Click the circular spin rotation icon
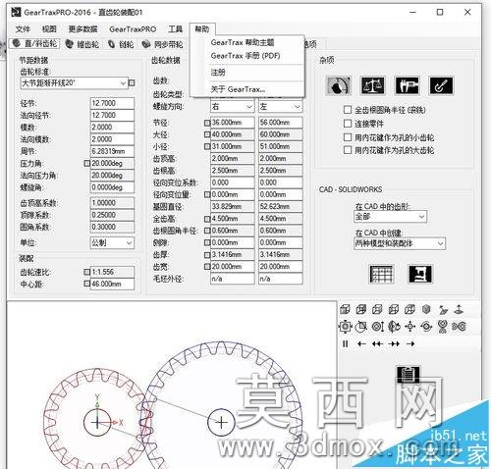This screenshot has width=491, height=469. point(426,327)
